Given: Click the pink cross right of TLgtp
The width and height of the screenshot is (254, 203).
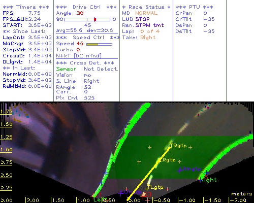Looking at the screenshot, I should coord(167,189).
